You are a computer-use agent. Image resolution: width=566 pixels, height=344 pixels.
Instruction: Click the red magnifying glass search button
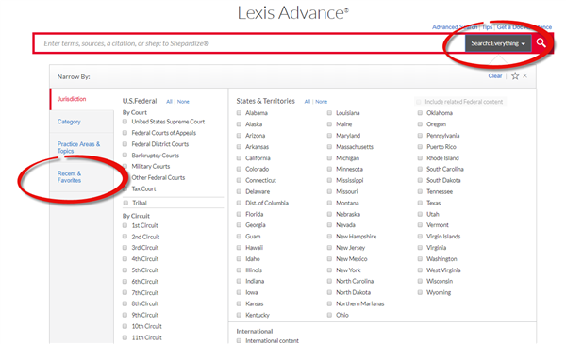541,43
